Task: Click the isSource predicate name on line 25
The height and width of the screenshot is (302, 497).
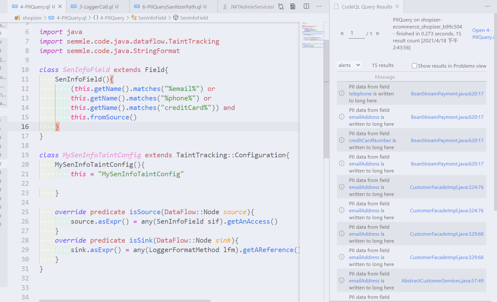Action: pos(145,212)
